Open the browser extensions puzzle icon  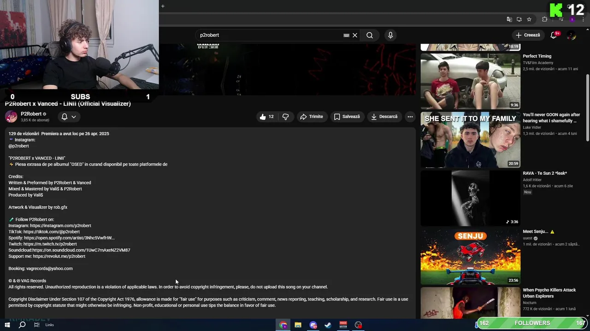coord(545,19)
